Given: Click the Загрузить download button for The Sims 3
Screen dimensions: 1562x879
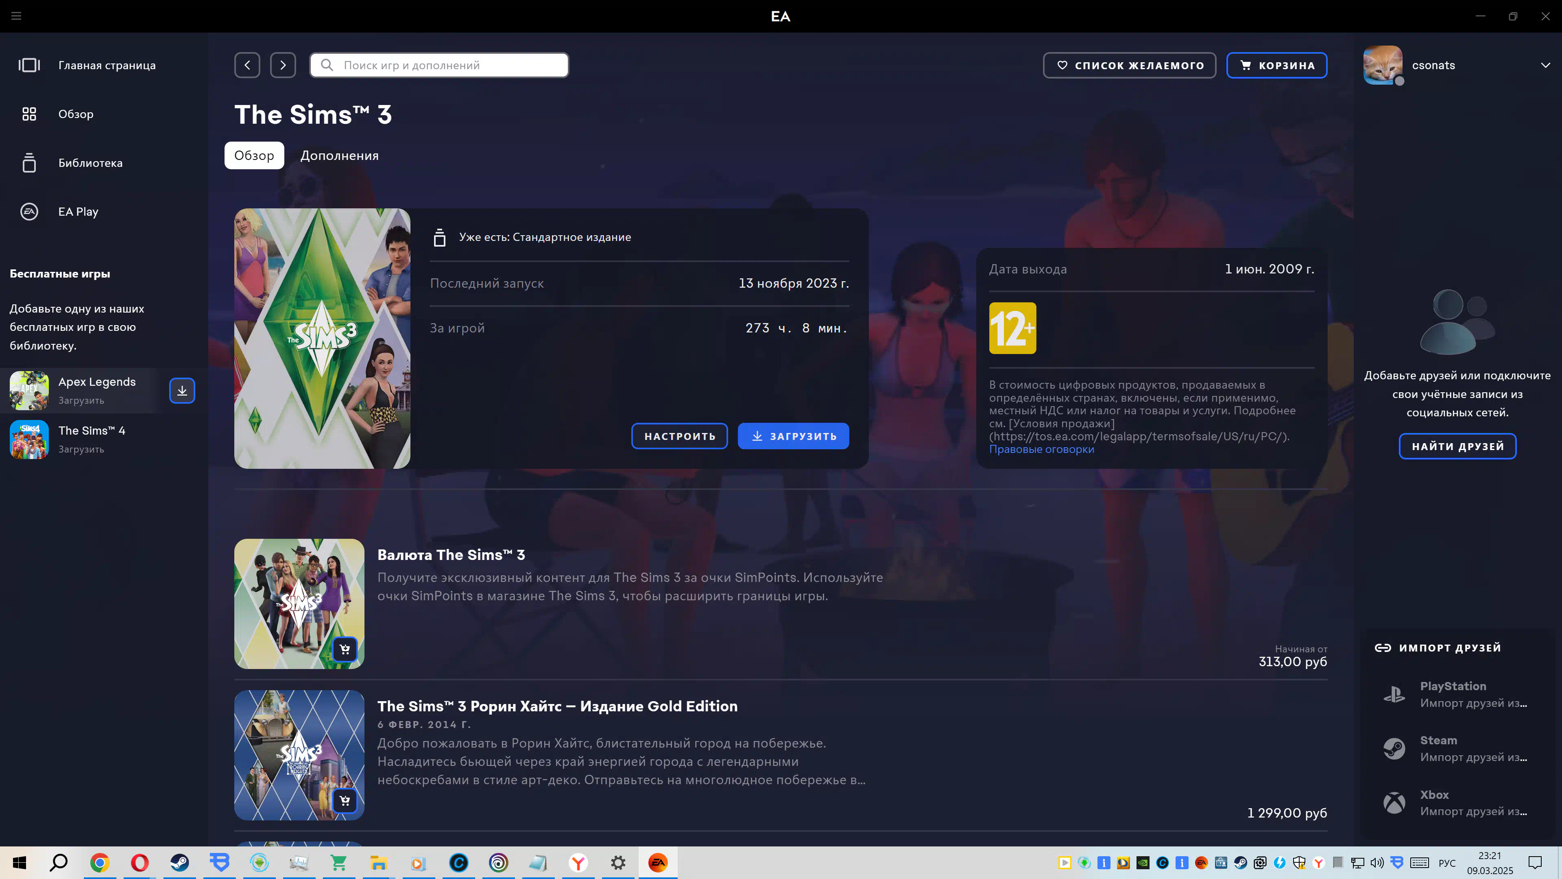Looking at the screenshot, I should [x=793, y=436].
